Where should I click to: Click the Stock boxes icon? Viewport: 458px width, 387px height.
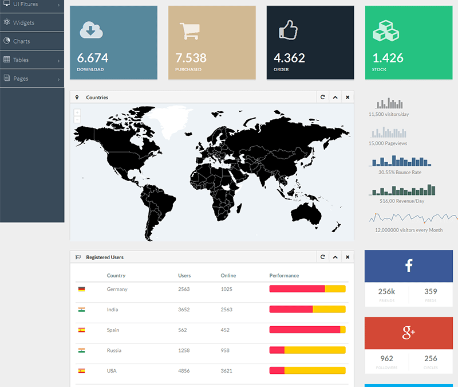pyautogui.click(x=385, y=30)
